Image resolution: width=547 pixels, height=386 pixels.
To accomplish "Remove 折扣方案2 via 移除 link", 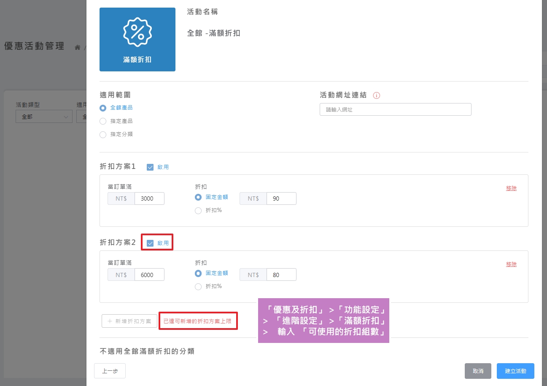I will (511, 264).
